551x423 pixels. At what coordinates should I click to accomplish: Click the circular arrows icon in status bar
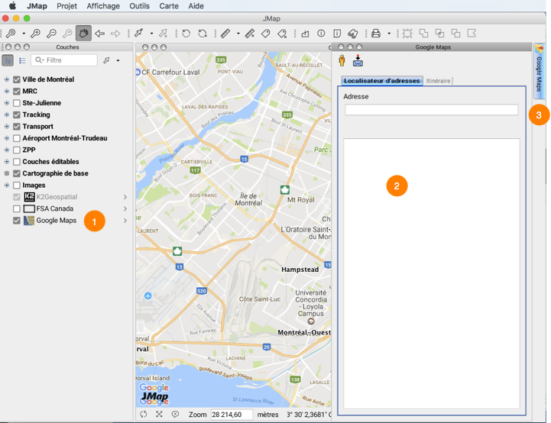click(x=144, y=415)
